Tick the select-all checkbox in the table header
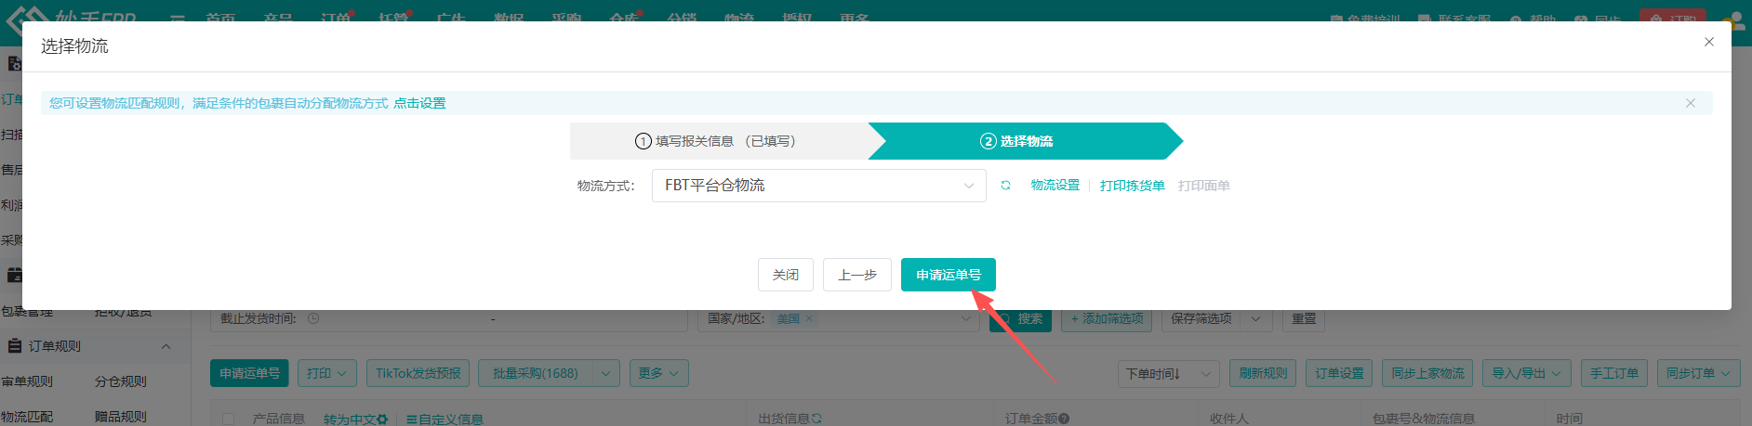1752x426 pixels. (228, 420)
